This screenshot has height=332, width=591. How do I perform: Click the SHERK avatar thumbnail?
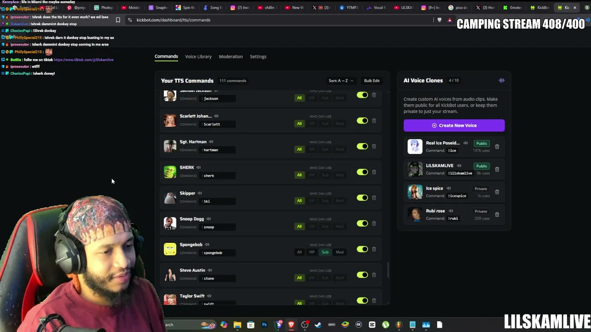tap(170, 172)
